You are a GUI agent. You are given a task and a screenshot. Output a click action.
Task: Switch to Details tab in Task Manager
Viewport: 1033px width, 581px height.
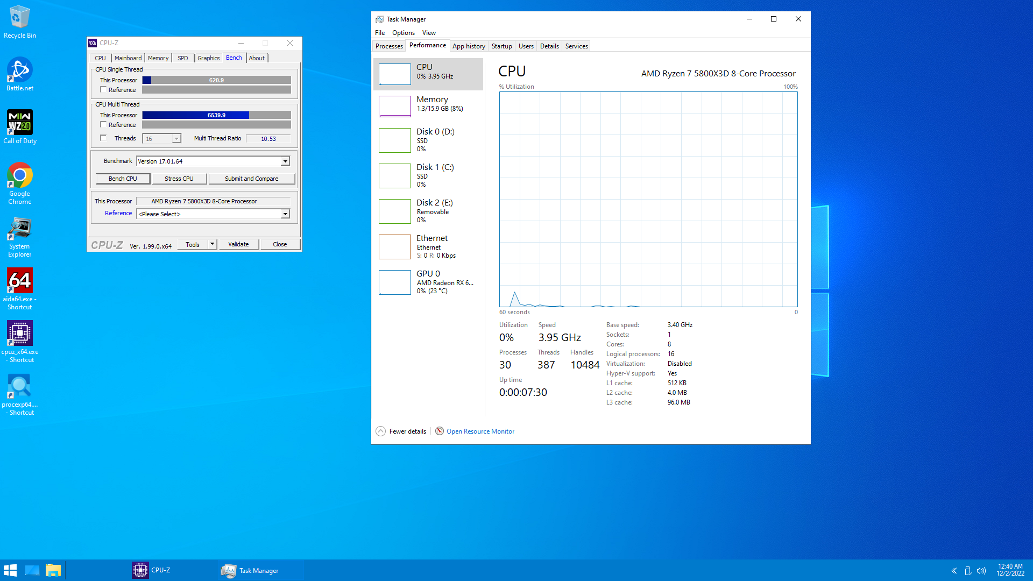(x=549, y=46)
